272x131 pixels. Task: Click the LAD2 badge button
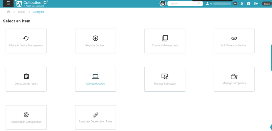pos(266,4)
